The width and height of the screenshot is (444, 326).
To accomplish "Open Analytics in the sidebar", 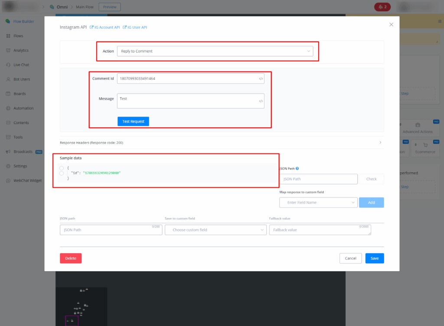I will coord(20,50).
